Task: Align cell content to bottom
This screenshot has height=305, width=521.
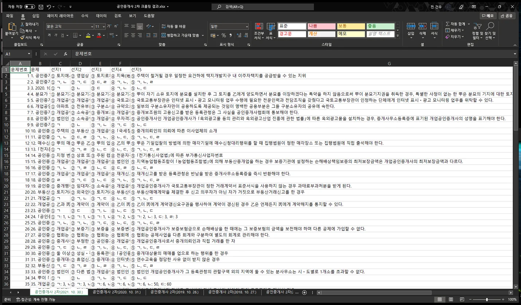Action: coord(140,27)
